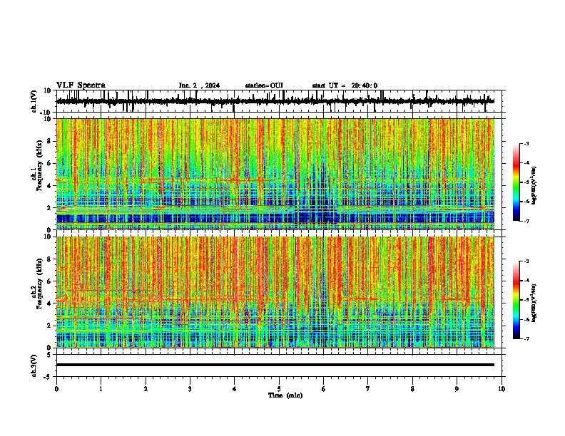Select the date text "Jan. 2, 2024"

(x=199, y=85)
